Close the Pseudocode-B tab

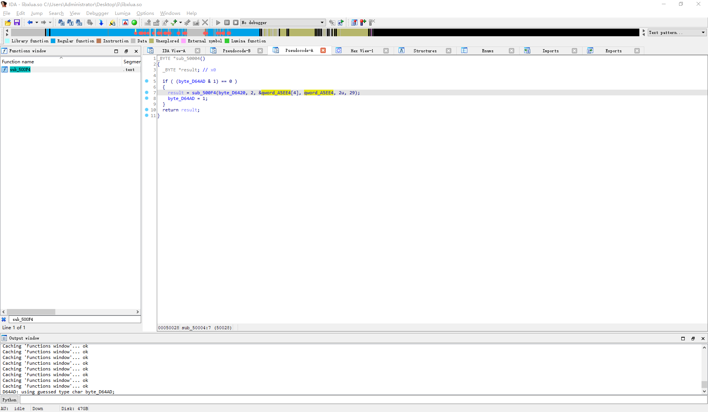pyautogui.click(x=260, y=51)
